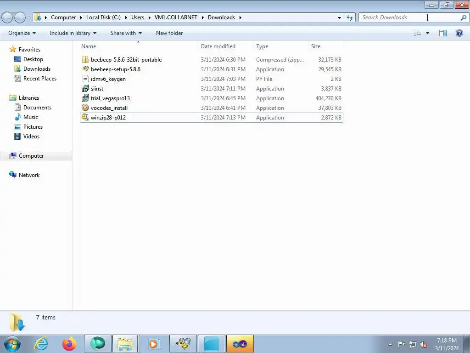
Task: Open the recent pages dropdown arrow
Action: 29,18
